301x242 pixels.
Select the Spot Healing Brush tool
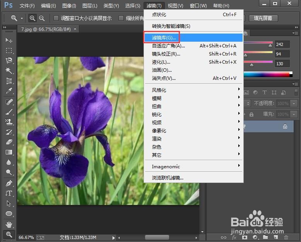coord(9,102)
